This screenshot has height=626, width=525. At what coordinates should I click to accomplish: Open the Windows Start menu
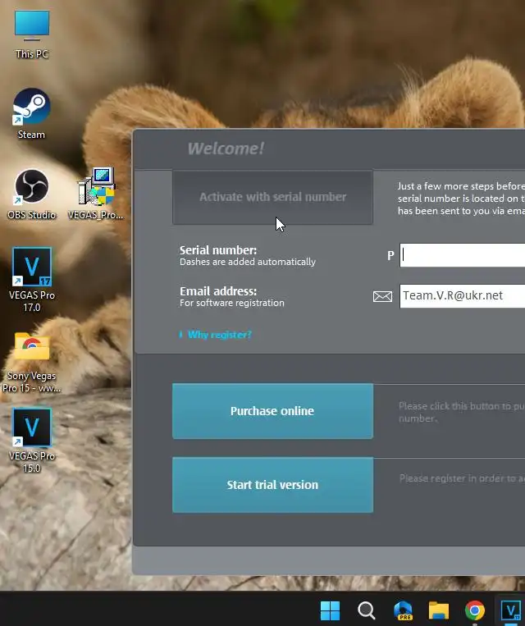330,610
